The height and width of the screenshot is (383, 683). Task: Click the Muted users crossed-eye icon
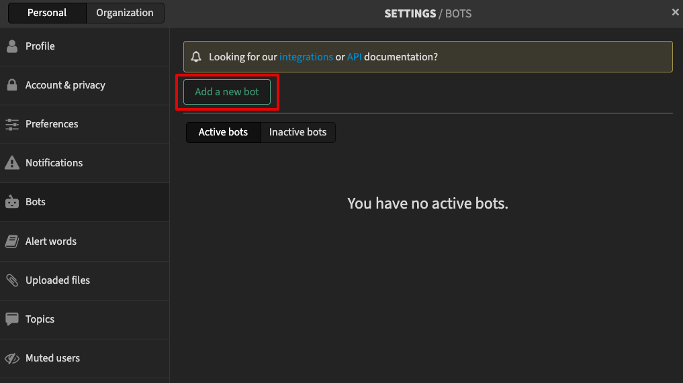(12, 358)
